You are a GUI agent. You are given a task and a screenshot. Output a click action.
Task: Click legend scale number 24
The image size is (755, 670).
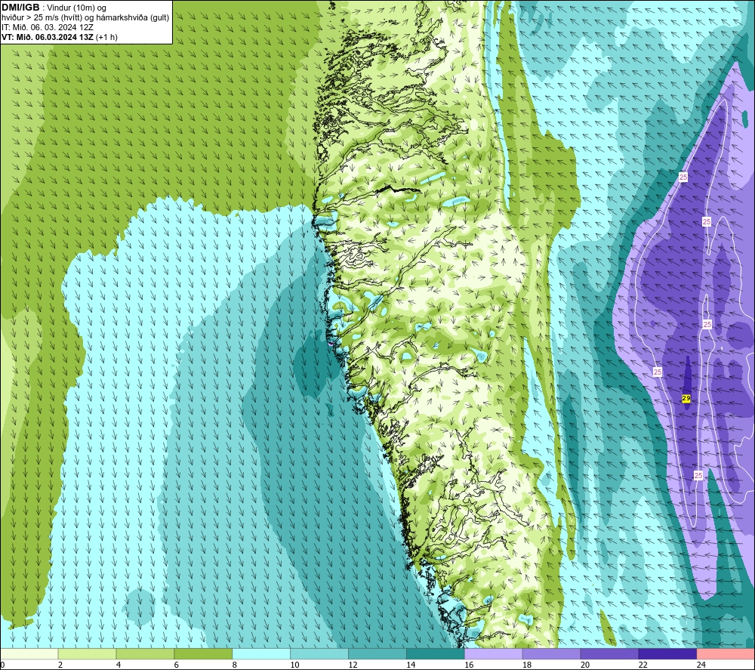click(701, 665)
